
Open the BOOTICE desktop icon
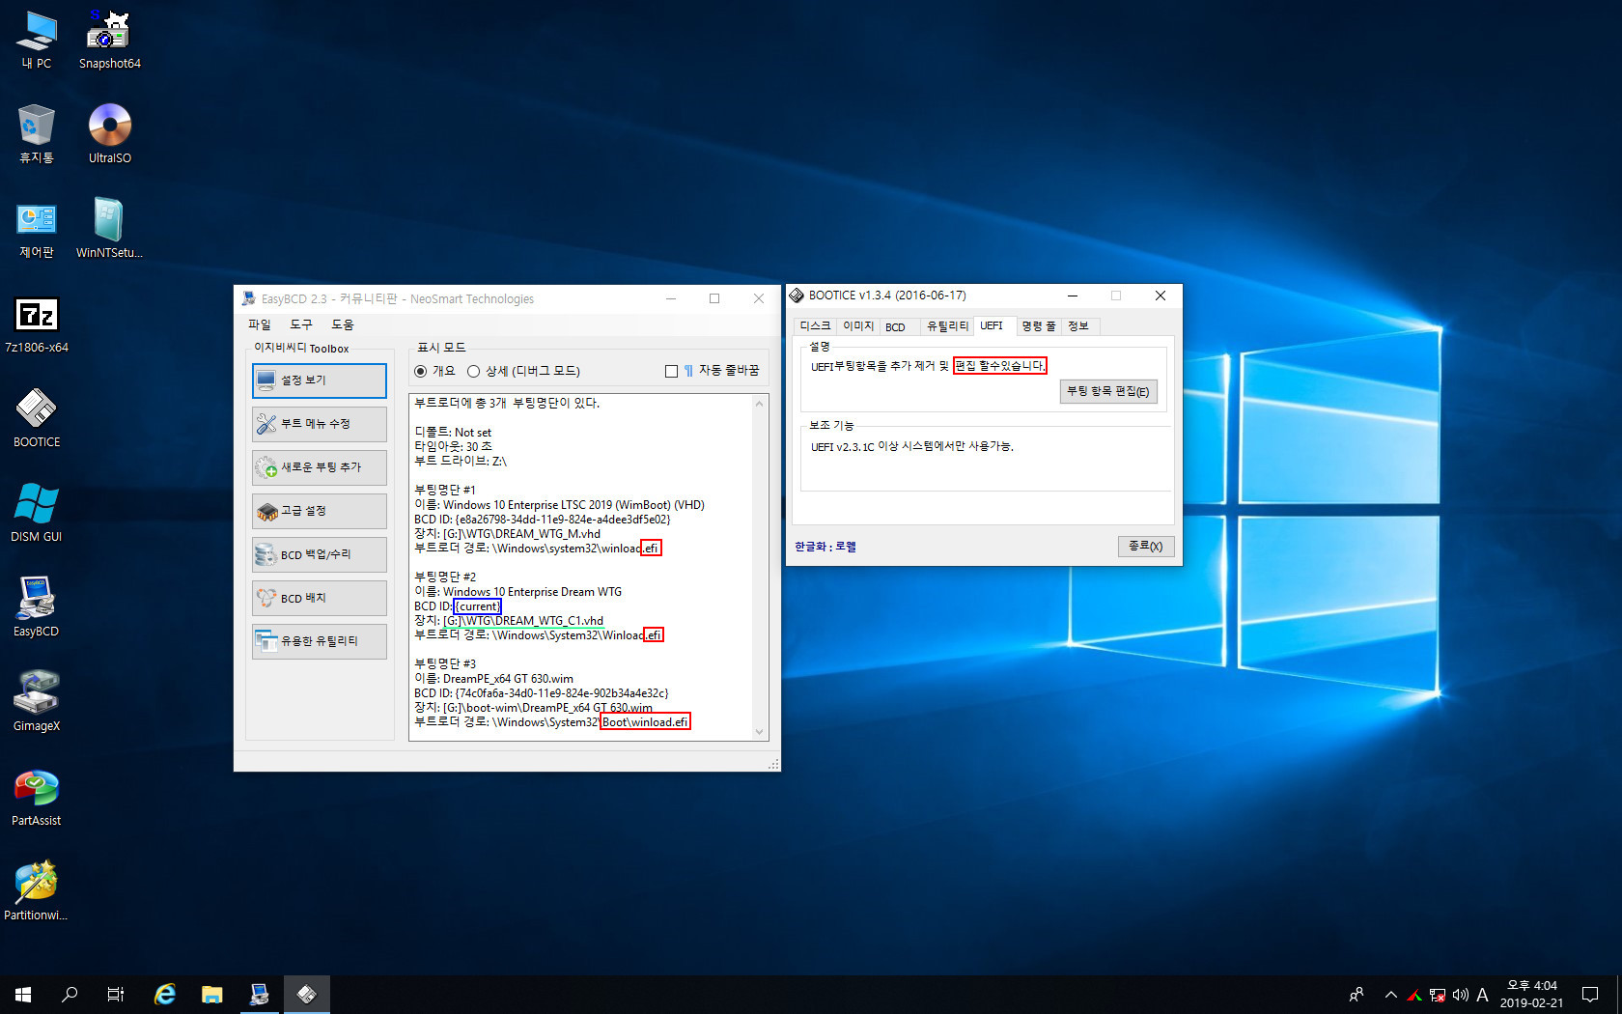point(37,418)
